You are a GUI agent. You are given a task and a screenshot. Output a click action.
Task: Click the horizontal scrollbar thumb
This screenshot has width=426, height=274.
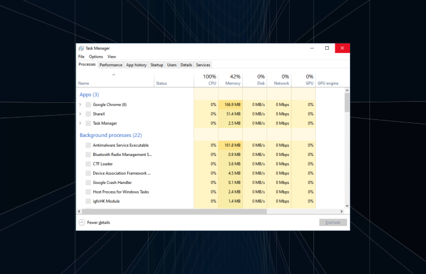pyautogui.click(x=174, y=211)
